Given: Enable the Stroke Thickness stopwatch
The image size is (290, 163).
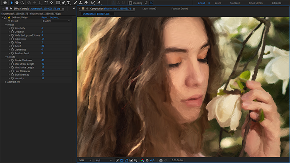Looking at the screenshot, I should click(12, 60).
